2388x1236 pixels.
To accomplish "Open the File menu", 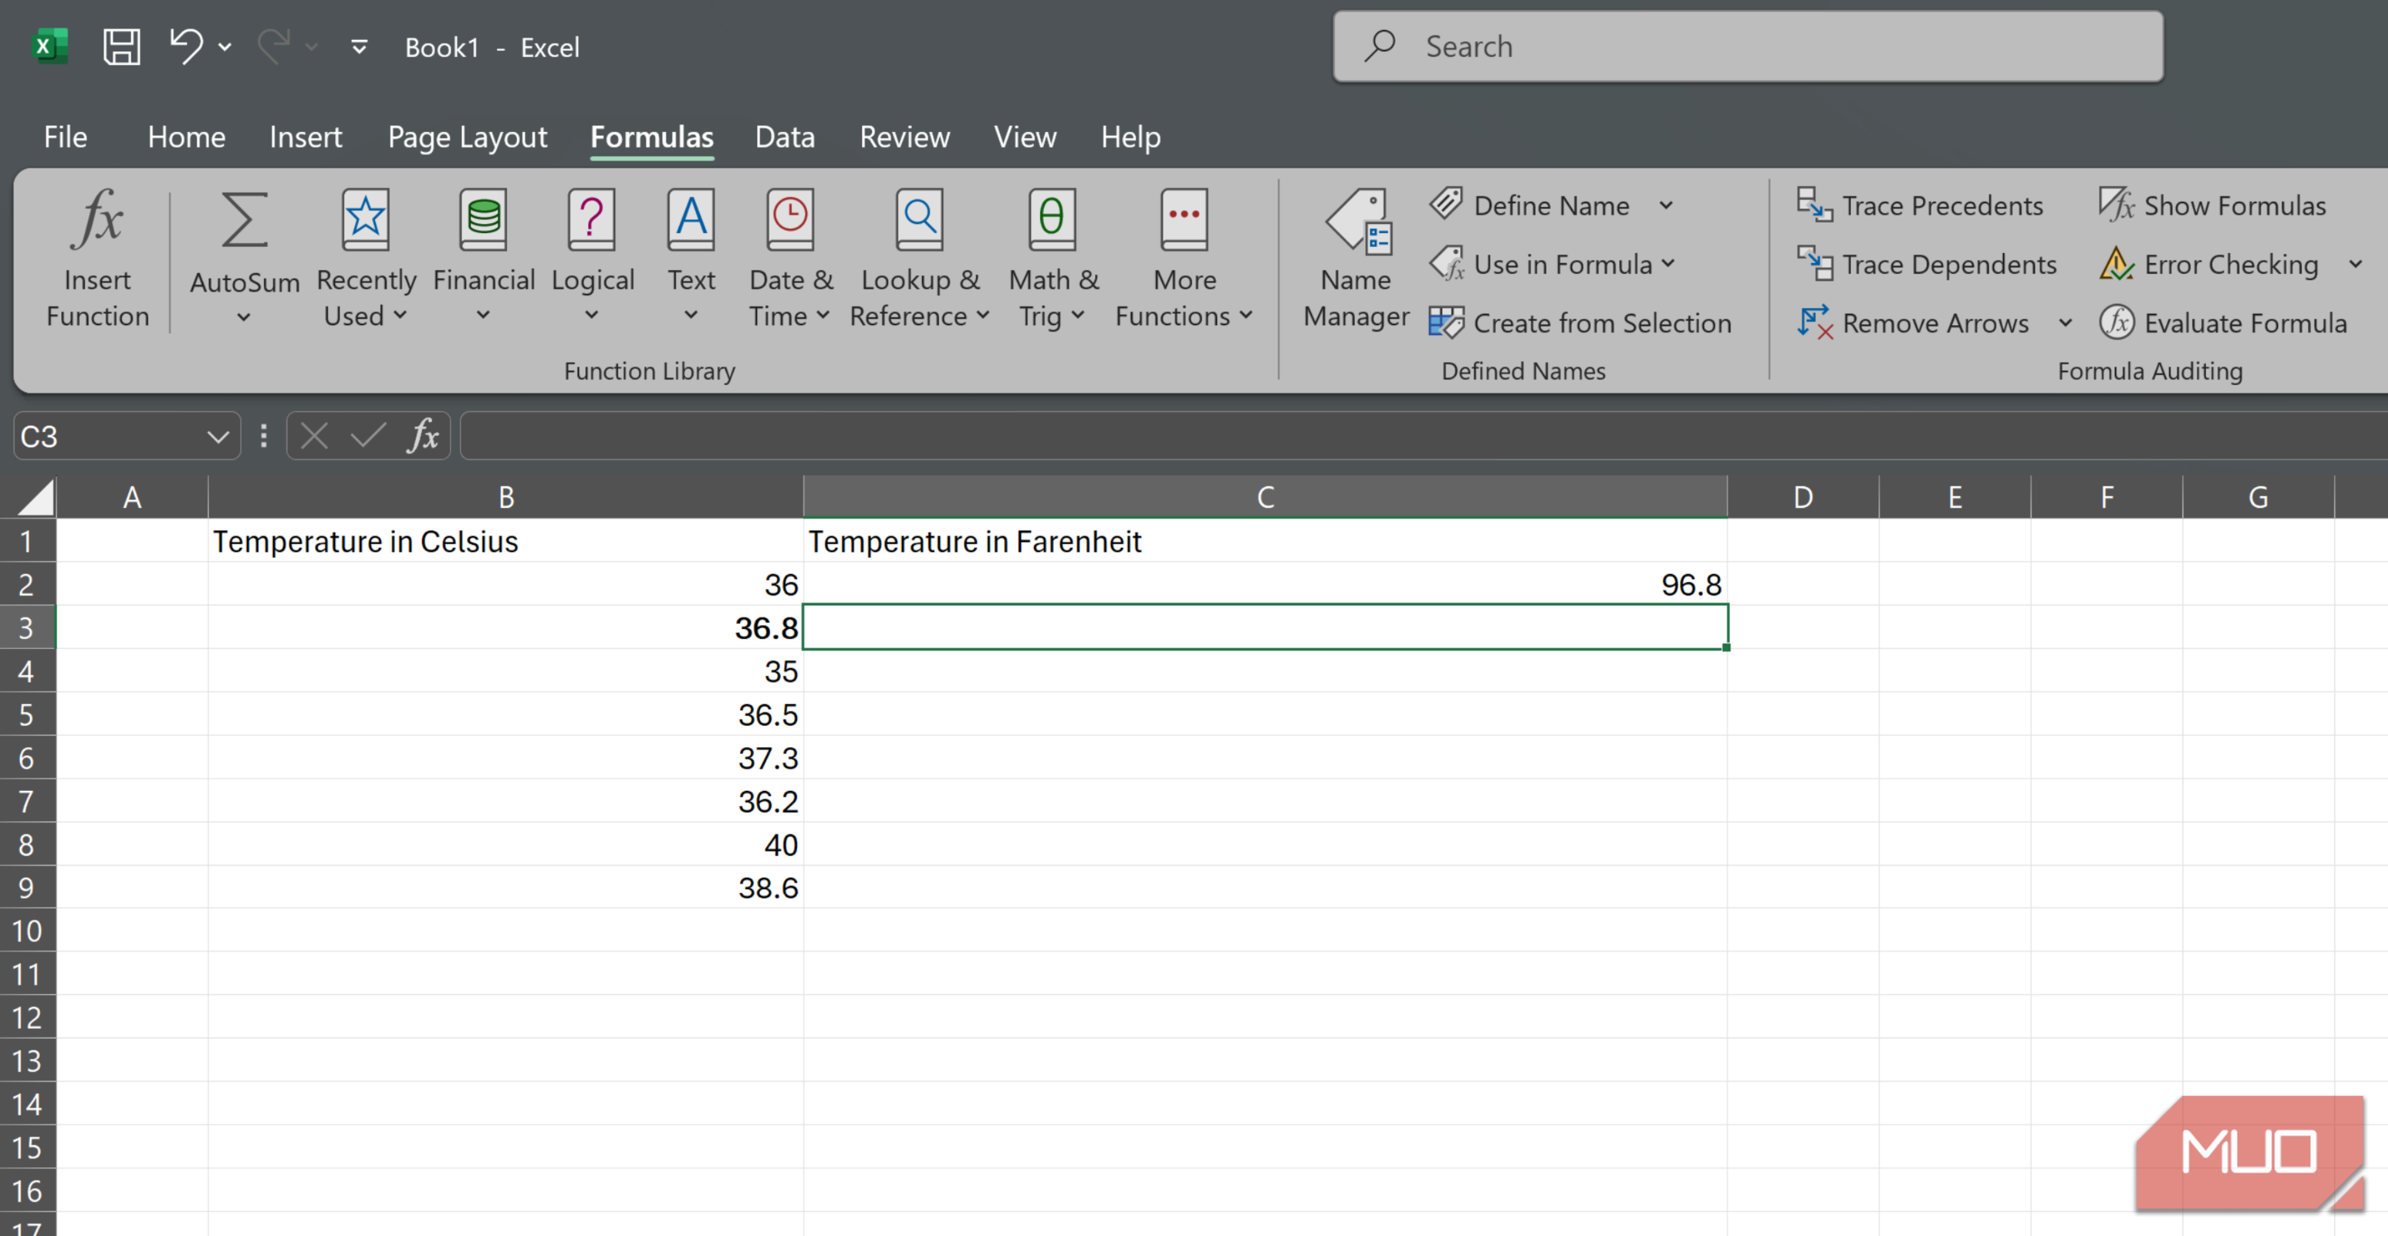I will [x=65, y=138].
